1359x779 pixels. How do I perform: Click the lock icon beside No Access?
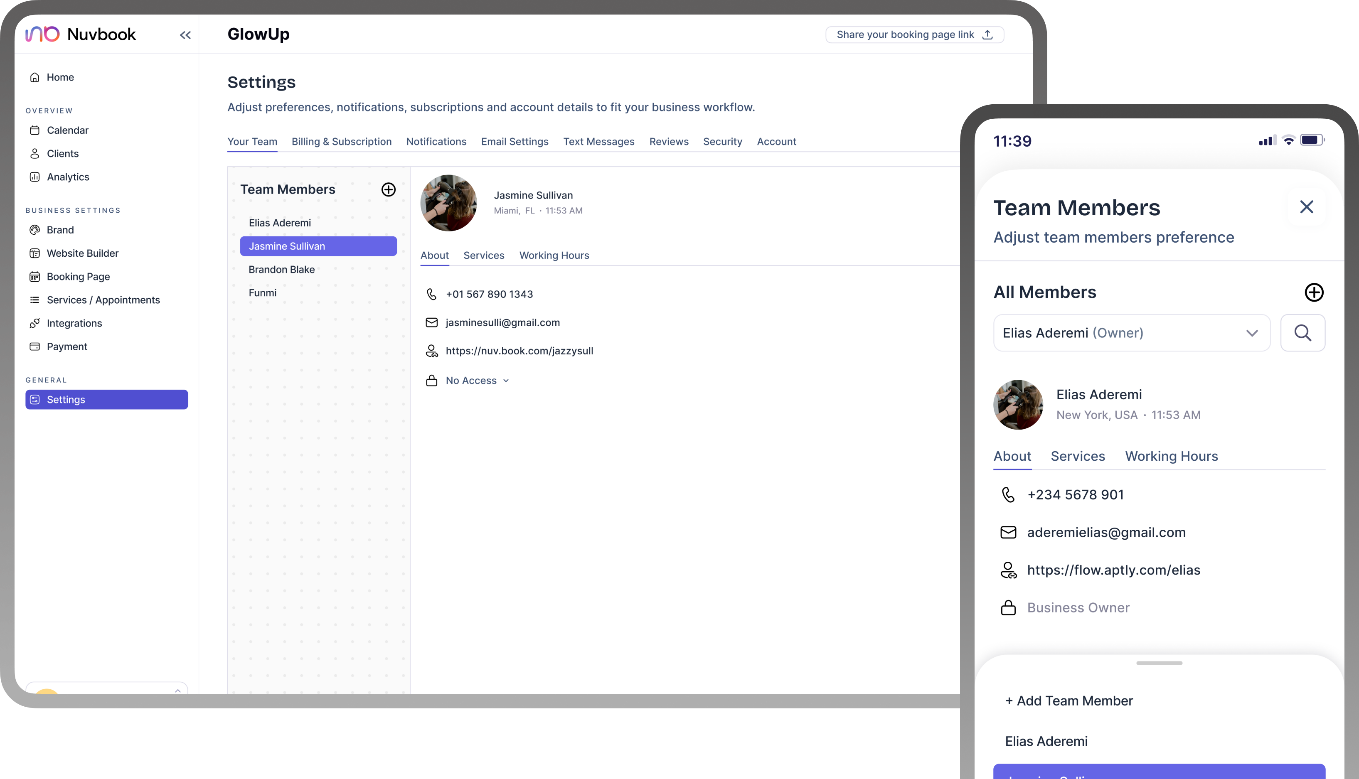[x=431, y=381]
